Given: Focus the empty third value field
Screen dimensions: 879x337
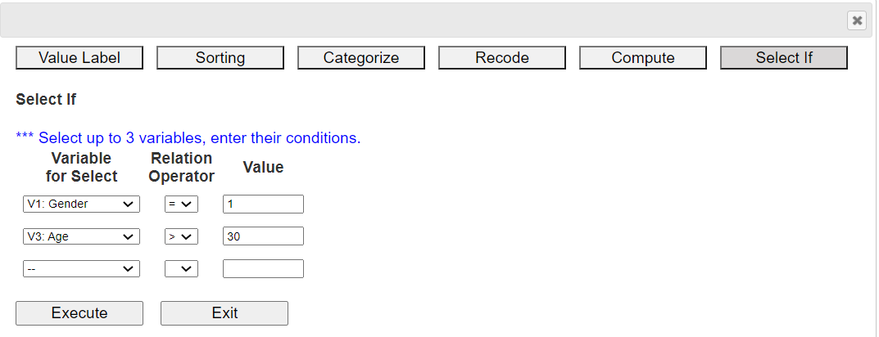Looking at the screenshot, I should pyautogui.click(x=263, y=269).
